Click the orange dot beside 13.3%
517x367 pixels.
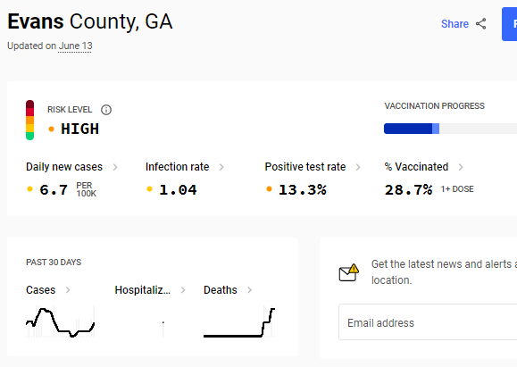(x=269, y=189)
